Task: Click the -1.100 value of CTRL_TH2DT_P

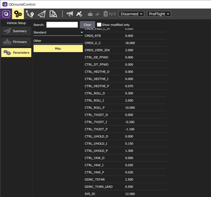Action: point(130,129)
